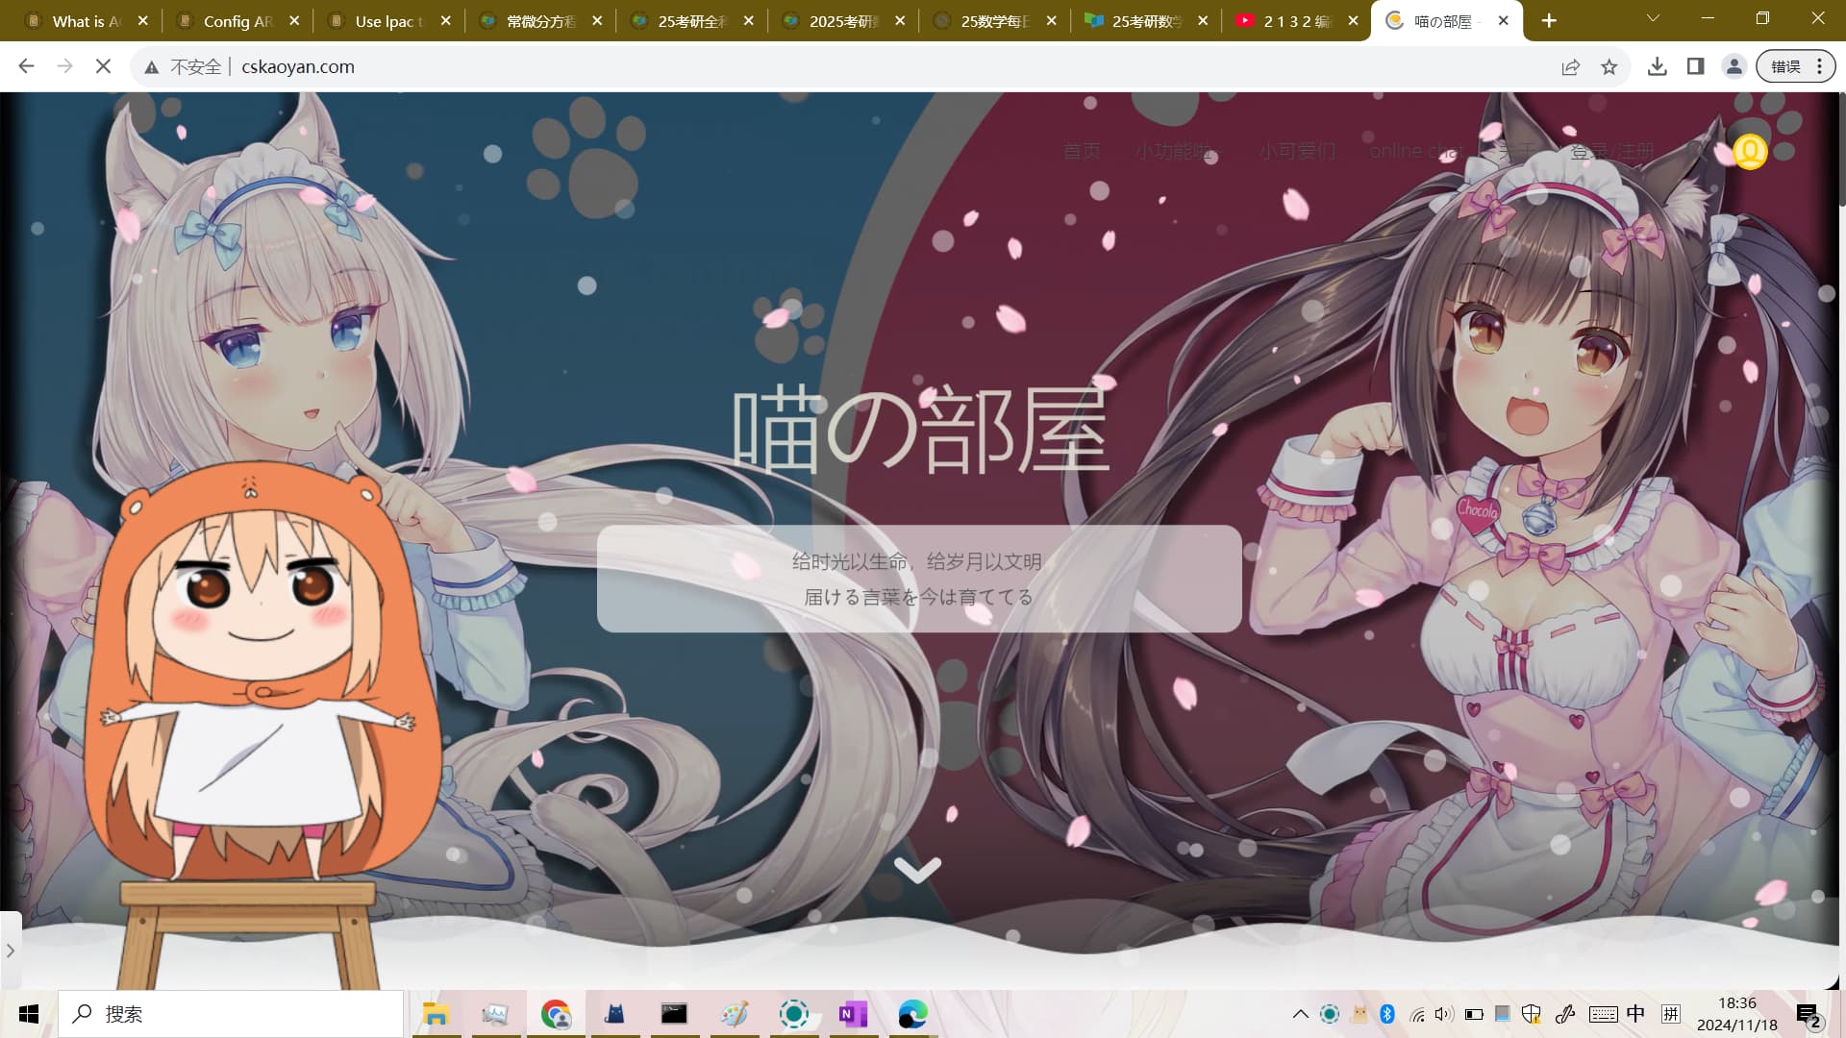1846x1038 pixels.
Task: Bookmark this page with star icon
Action: pyautogui.click(x=1609, y=66)
